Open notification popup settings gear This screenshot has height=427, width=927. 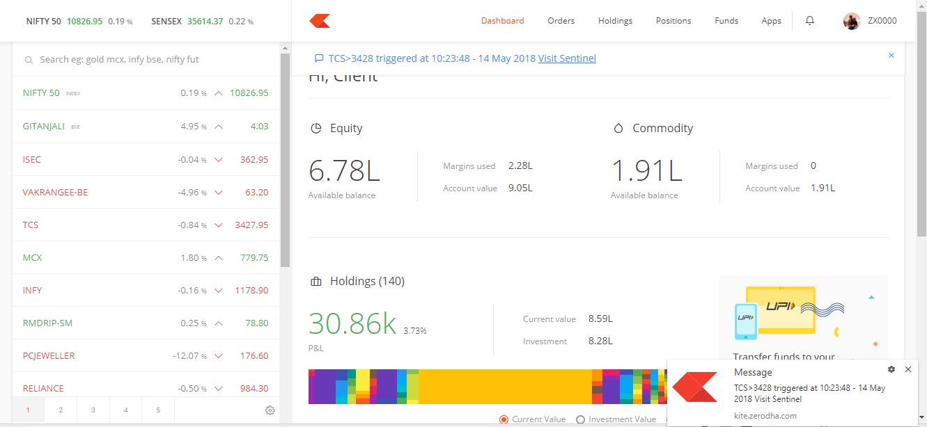coord(891,369)
